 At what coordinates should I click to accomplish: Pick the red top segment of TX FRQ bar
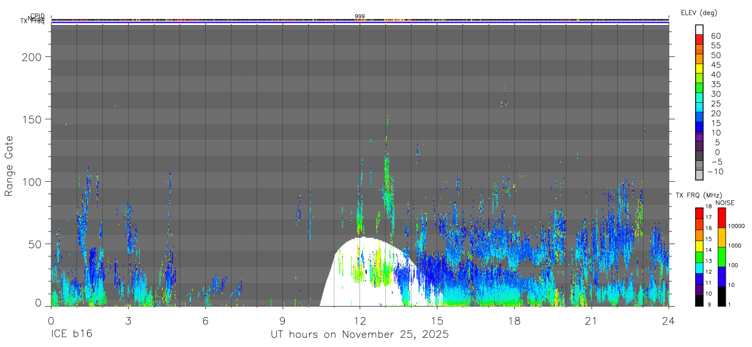(699, 213)
